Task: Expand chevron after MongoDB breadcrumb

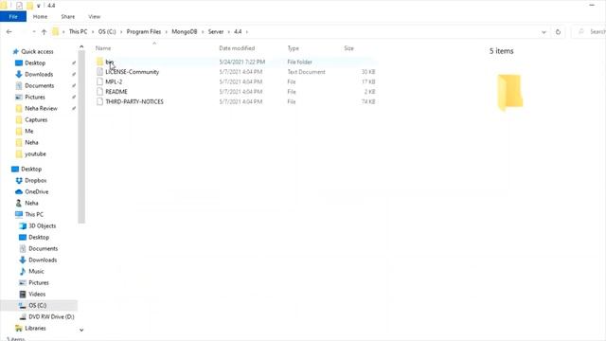Action: [x=203, y=31]
